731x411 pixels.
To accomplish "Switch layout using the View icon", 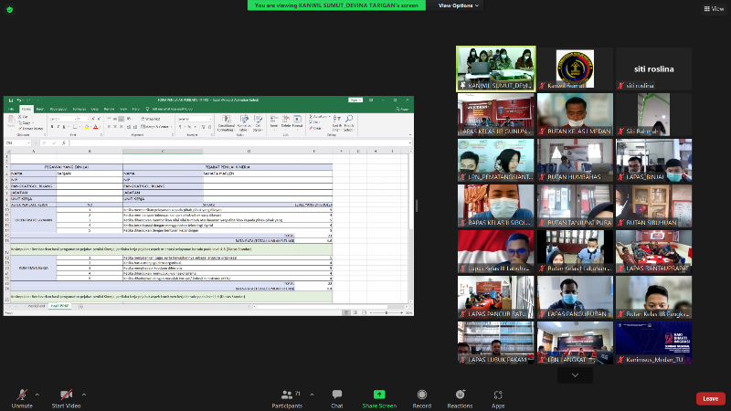I will 712,8.
